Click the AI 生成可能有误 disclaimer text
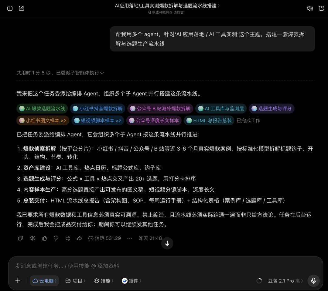Screen dimensions: 328x291 (x=166, y=12)
